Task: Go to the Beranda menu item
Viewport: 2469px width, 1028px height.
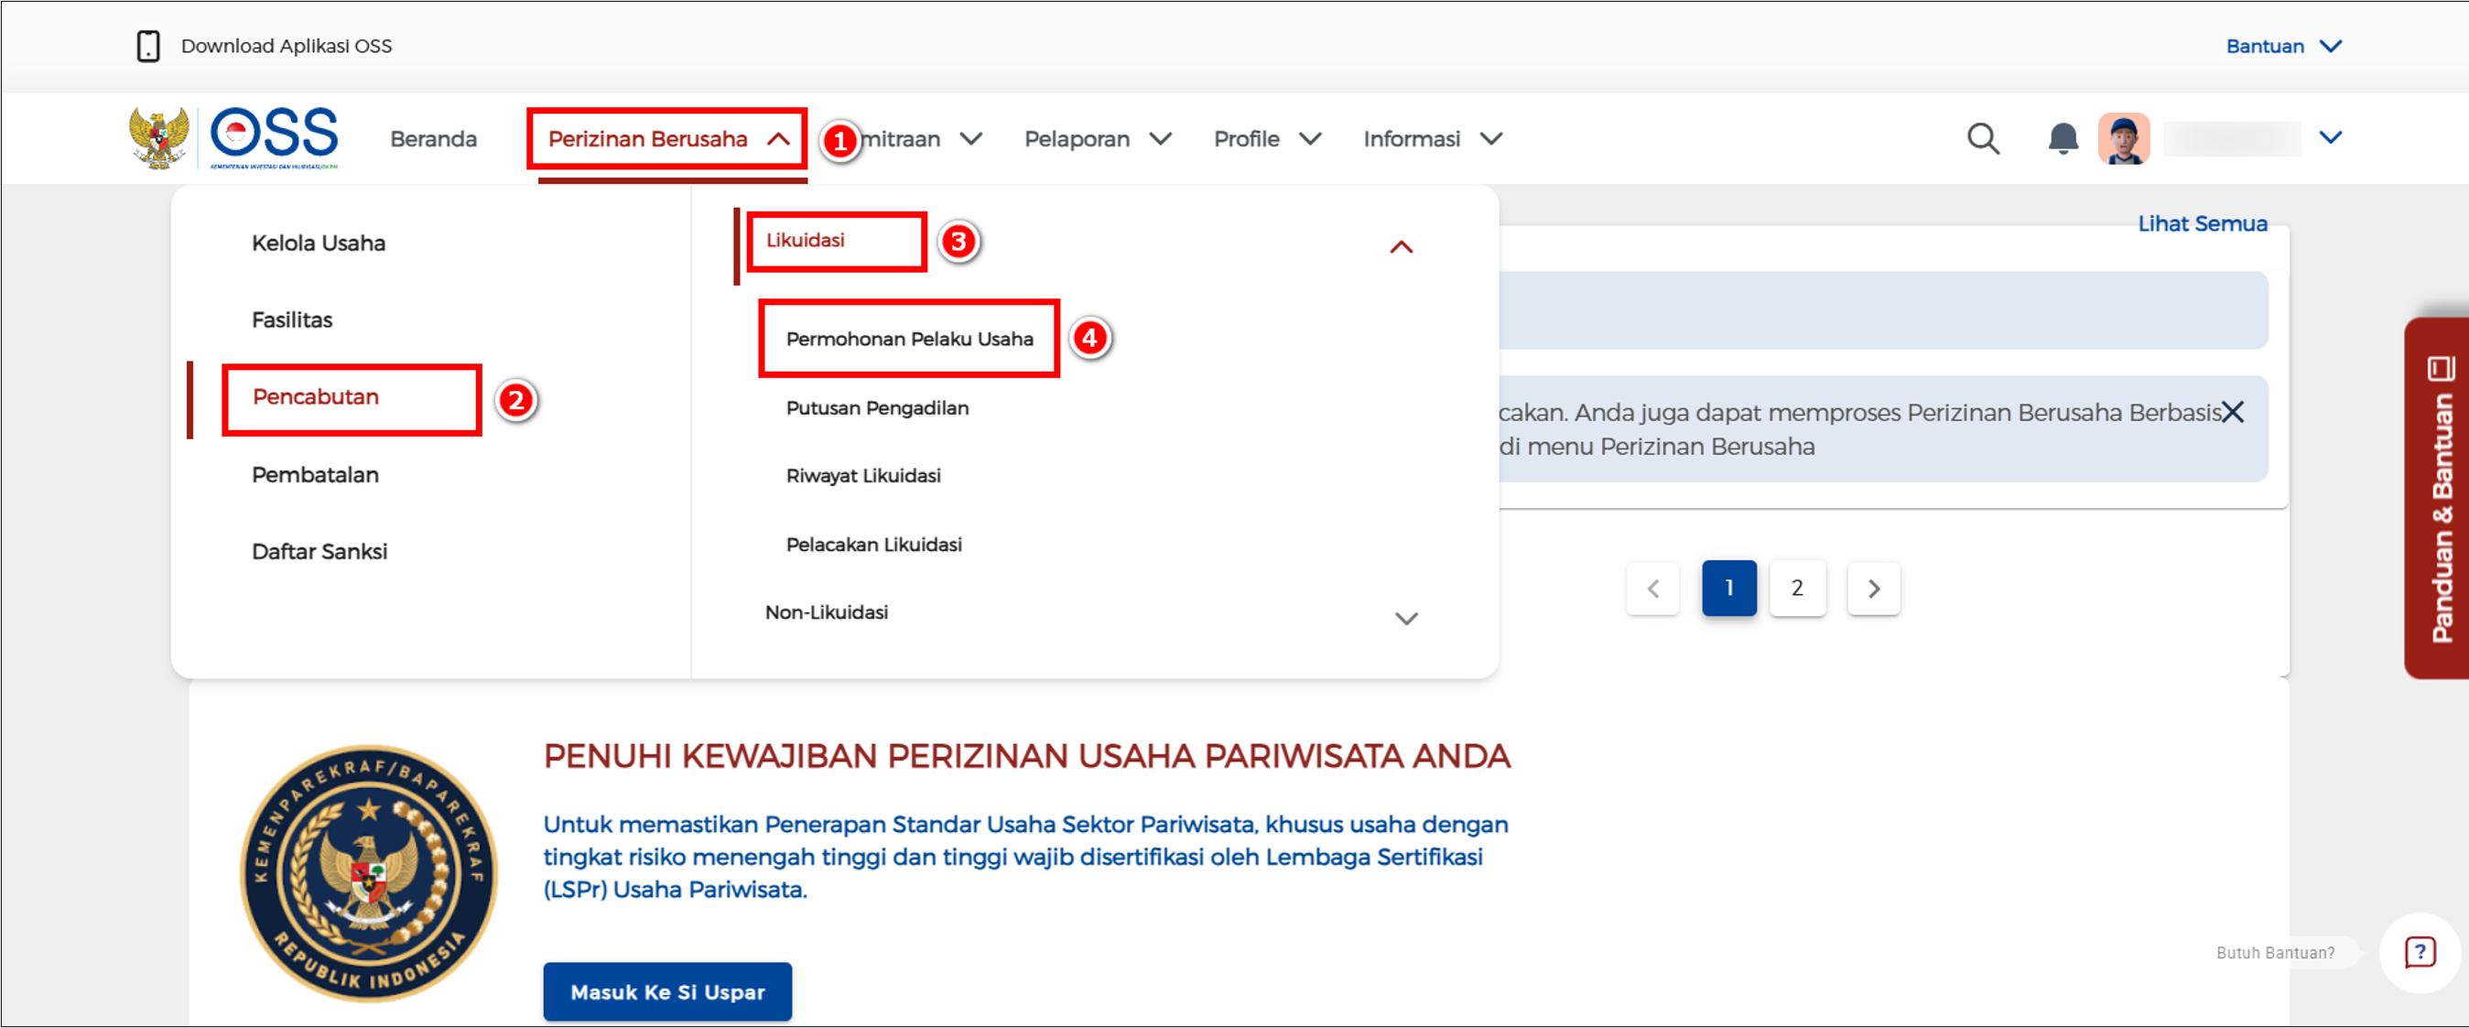Action: click(x=433, y=138)
